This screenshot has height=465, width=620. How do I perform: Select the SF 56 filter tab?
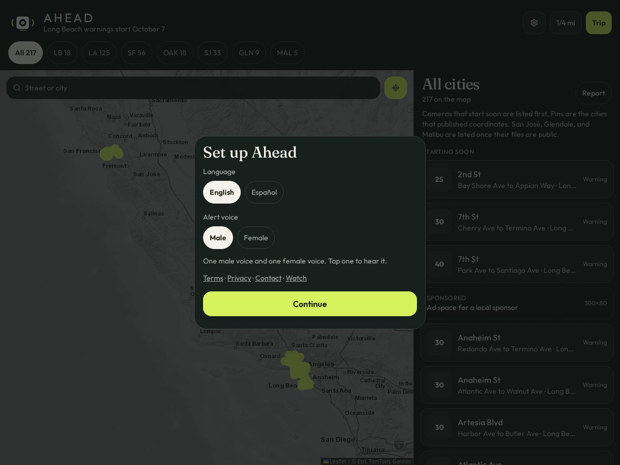coord(136,53)
